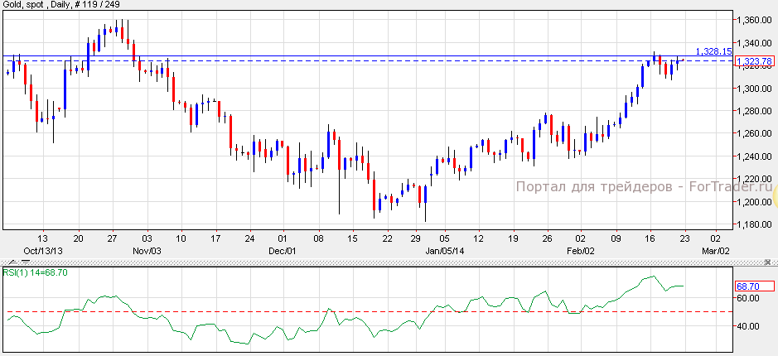The height and width of the screenshot is (356, 778).
Task: Click the current price box 1,323.78
Action: click(753, 61)
